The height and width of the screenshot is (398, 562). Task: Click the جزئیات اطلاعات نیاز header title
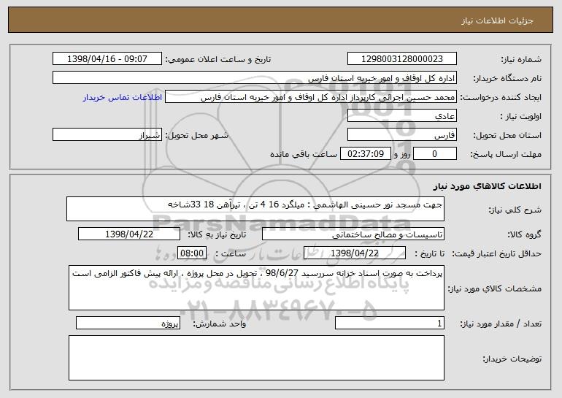[x=497, y=20]
